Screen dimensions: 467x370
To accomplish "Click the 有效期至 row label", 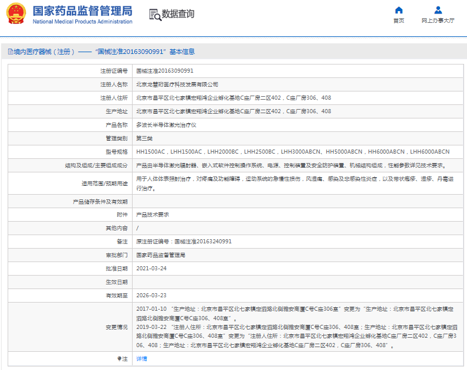I will tap(116, 296).
